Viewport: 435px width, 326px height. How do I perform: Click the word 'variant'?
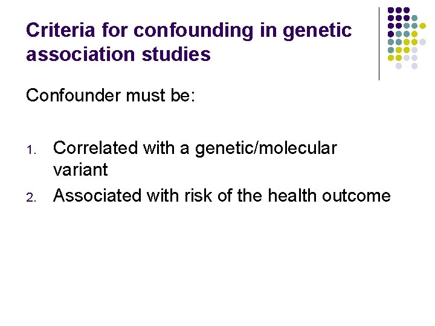pos(80,170)
